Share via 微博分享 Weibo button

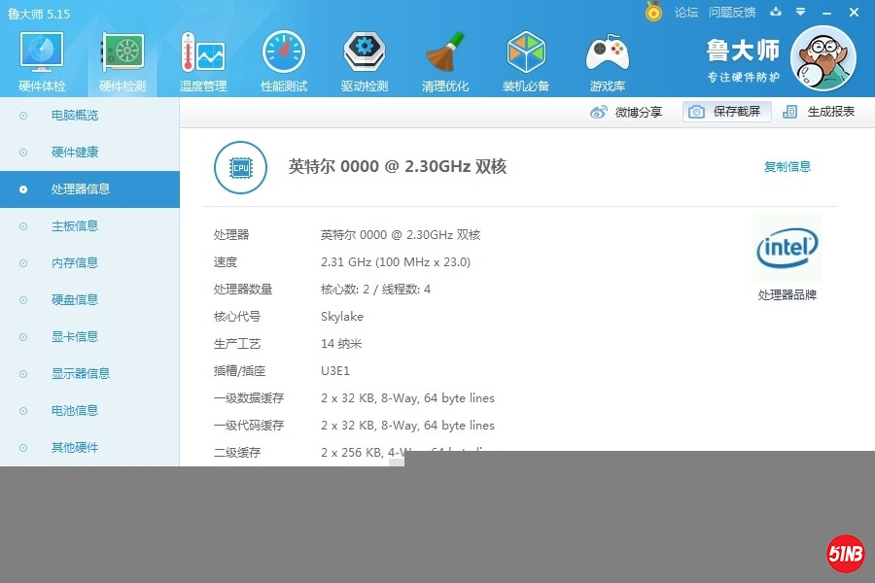pos(626,112)
